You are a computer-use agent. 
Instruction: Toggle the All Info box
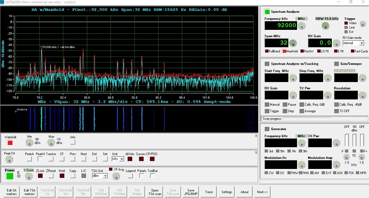pyautogui.click(x=130, y=159)
